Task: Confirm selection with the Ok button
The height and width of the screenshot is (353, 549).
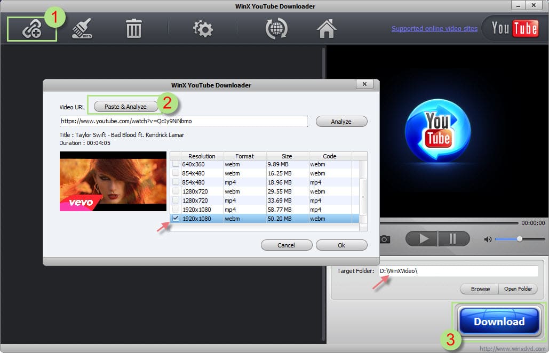Action: [x=341, y=245]
